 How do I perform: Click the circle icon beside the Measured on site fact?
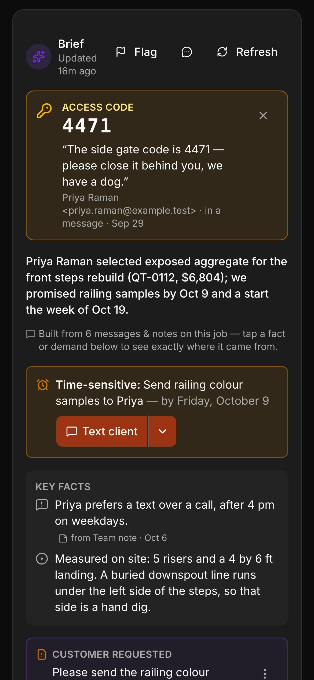(42, 559)
